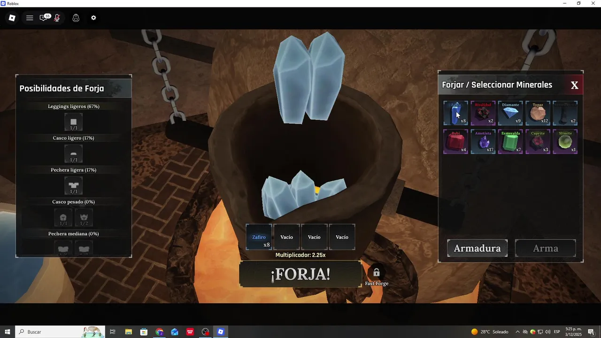The height and width of the screenshot is (338, 601).
Task: Switch the ESP input language
Action: [x=557, y=332]
